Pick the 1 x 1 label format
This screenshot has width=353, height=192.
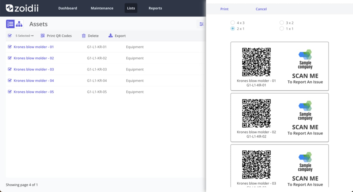pyautogui.click(x=282, y=28)
